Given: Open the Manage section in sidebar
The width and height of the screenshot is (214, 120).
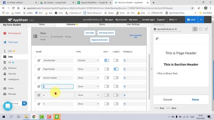Looking at the screenshot, I should (12, 94).
